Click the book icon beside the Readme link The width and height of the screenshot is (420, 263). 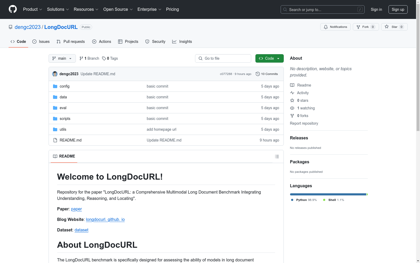(x=292, y=85)
